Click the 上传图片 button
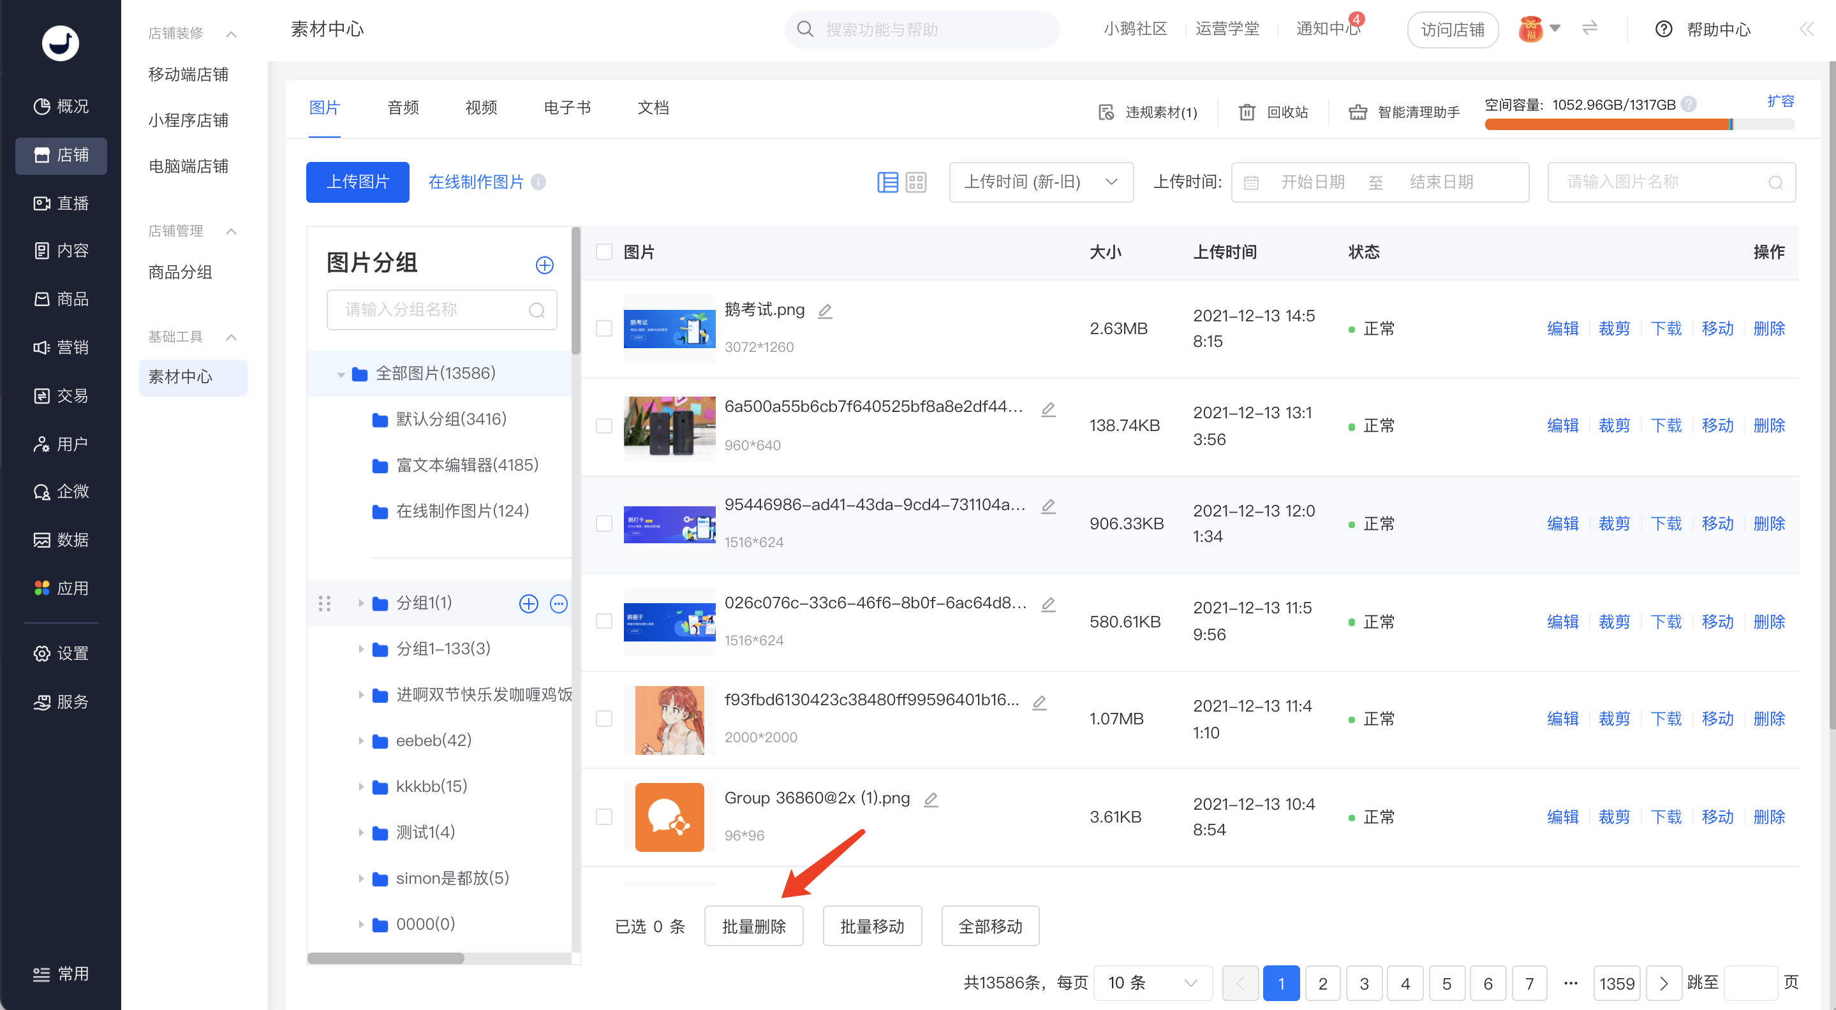1836x1010 pixels. [x=358, y=182]
